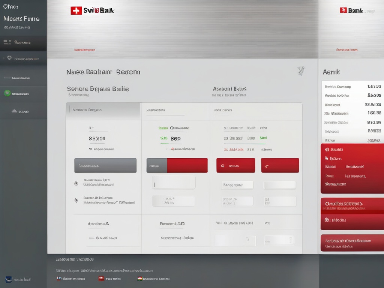The width and height of the screenshot is (384, 288).
Task: Click the Swiss flag icon in the footer
Action: coord(101,278)
